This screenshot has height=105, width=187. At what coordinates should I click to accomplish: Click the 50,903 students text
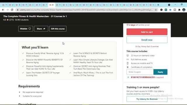click(x=22, y=20)
